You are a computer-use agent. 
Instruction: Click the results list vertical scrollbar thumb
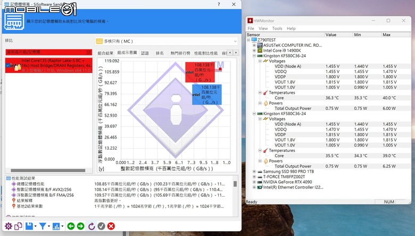[235, 184]
